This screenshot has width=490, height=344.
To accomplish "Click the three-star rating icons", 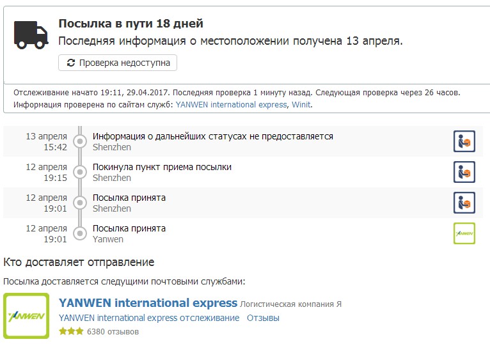I will (70, 332).
